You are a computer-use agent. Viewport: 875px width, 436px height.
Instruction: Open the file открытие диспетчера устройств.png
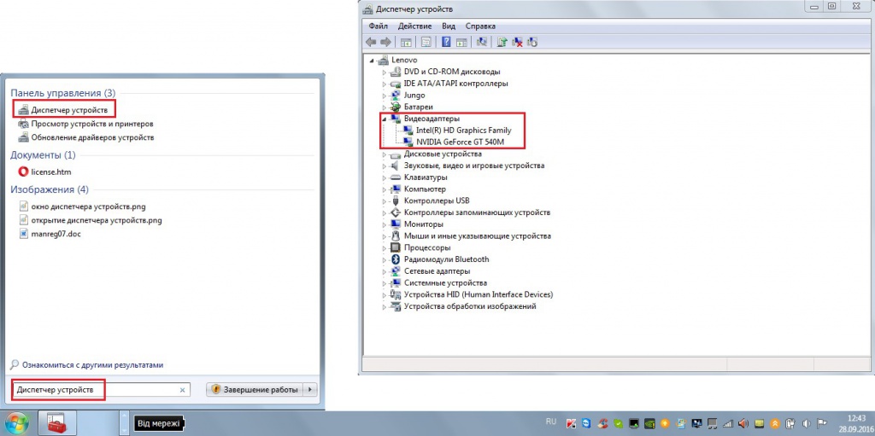[x=97, y=220]
